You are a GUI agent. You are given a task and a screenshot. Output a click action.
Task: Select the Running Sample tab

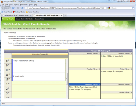[x=8, y=19]
